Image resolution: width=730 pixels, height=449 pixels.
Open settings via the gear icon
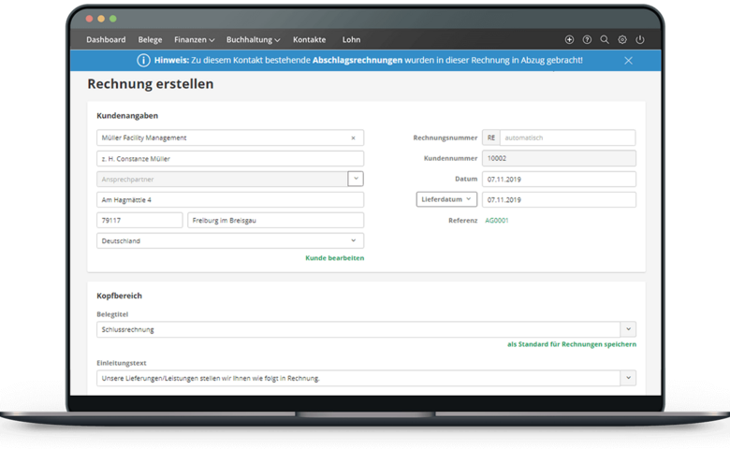[622, 40]
